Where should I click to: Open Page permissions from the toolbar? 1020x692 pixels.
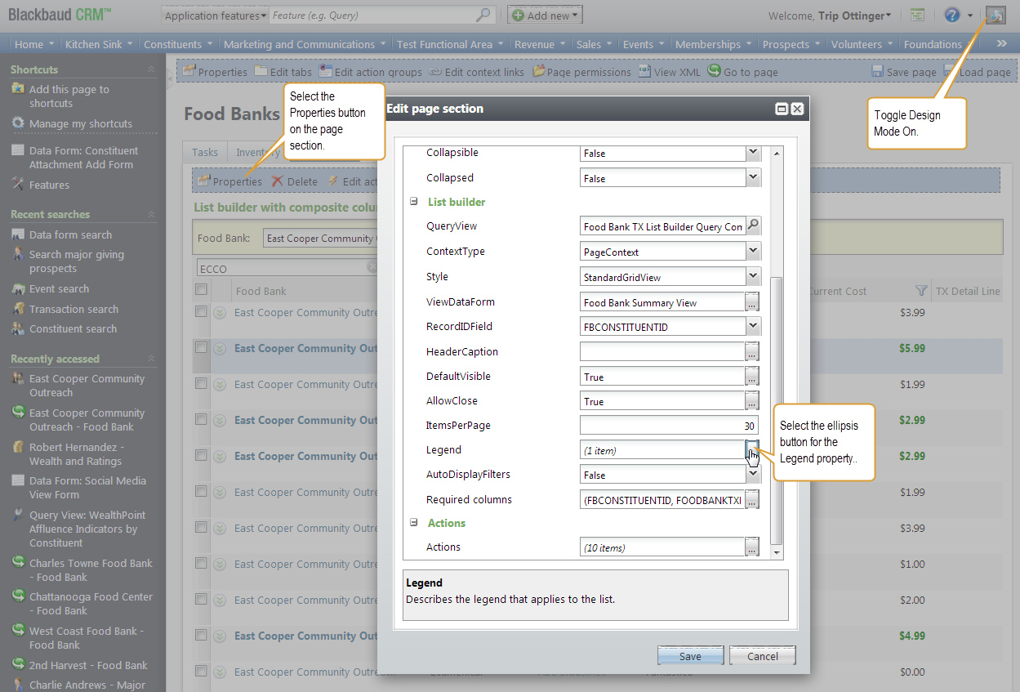(x=582, y=72)
